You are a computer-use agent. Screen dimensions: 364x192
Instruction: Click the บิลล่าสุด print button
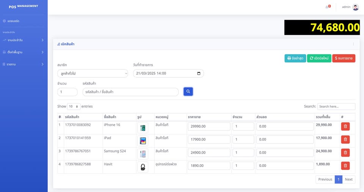point(295,58)
